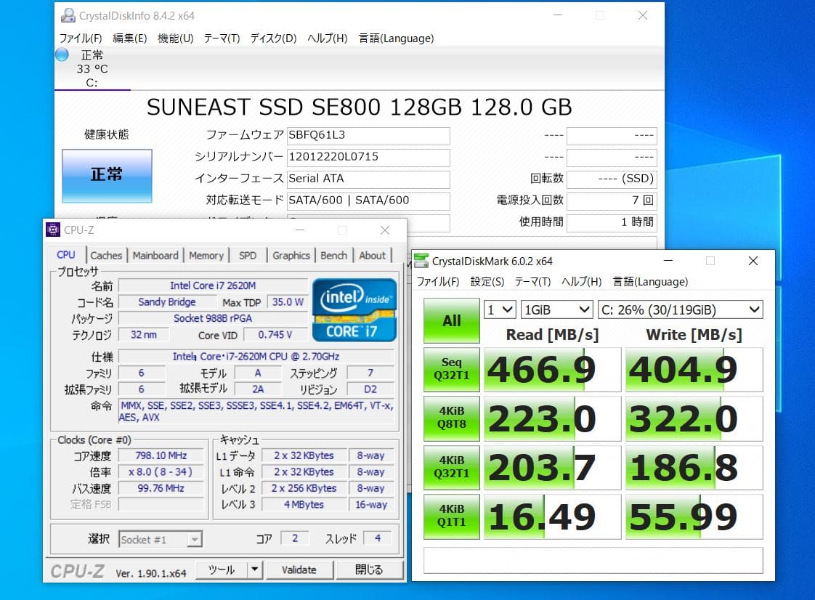Open the 1GiB test size dropdown

point(556,309)
